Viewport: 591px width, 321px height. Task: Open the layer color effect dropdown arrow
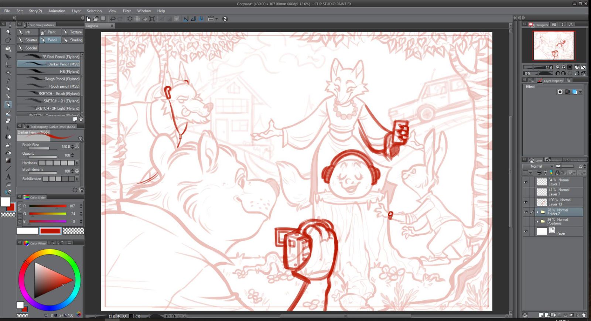coord(581,92)
